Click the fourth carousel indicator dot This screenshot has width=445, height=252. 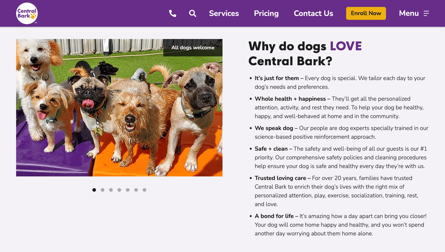[119, 190]
